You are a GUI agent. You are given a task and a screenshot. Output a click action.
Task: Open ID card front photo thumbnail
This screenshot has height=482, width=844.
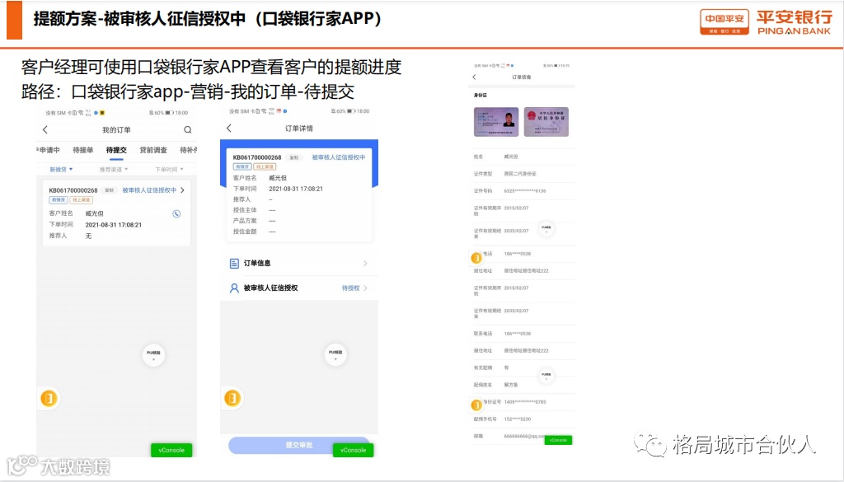click(x=496, y=122)
